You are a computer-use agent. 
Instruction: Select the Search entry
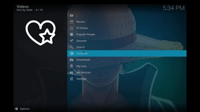tap(127, 47)
